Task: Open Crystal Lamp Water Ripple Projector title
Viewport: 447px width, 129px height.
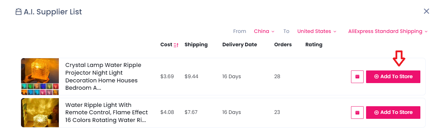Action: (103, 76)
